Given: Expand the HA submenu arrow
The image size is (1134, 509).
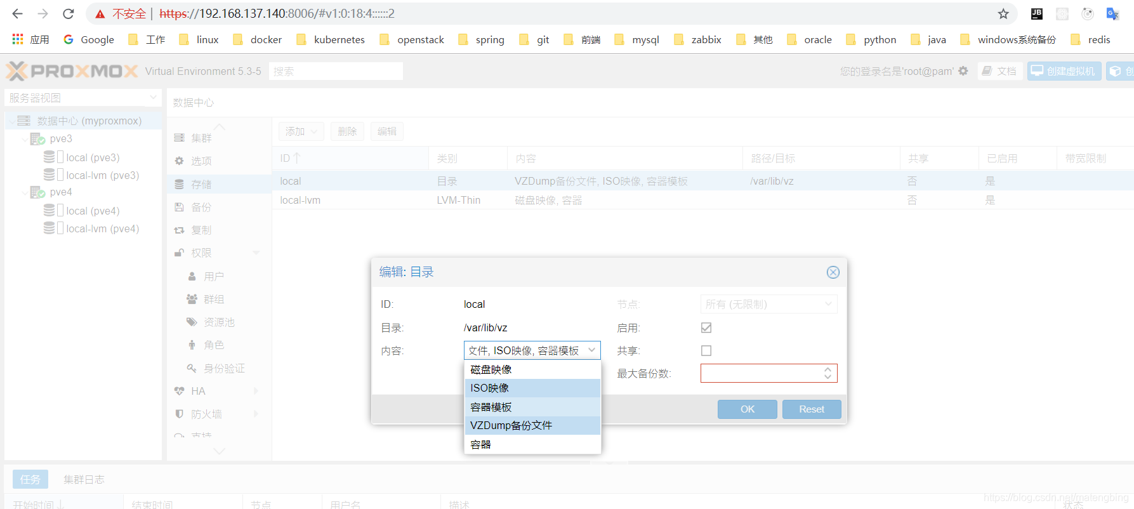Looking at the screenshot, I should tap(256, 391).
